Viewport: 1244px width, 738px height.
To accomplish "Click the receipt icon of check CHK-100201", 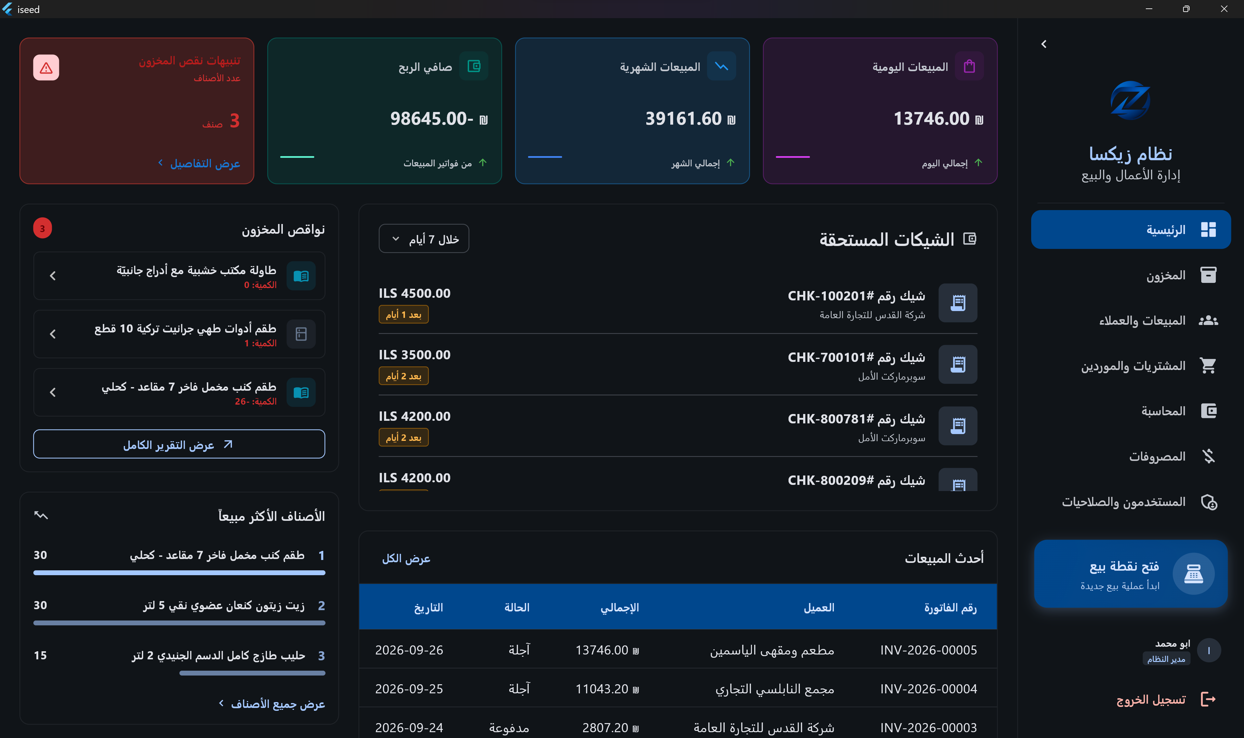I will pos(957,303).
